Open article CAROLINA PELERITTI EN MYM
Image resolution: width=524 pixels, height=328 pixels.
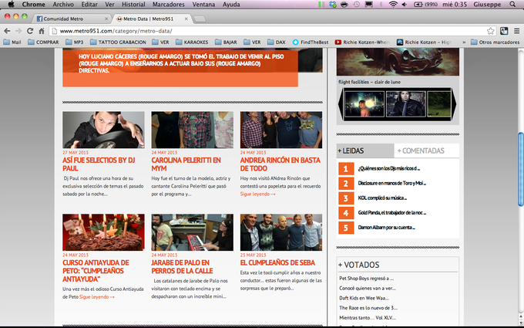(186, 164)
